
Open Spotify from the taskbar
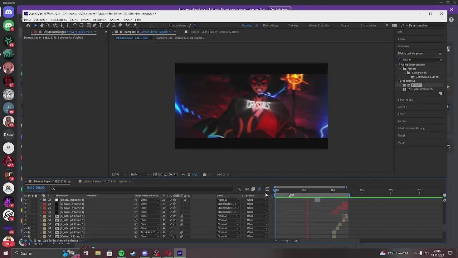tap(121, 253)
